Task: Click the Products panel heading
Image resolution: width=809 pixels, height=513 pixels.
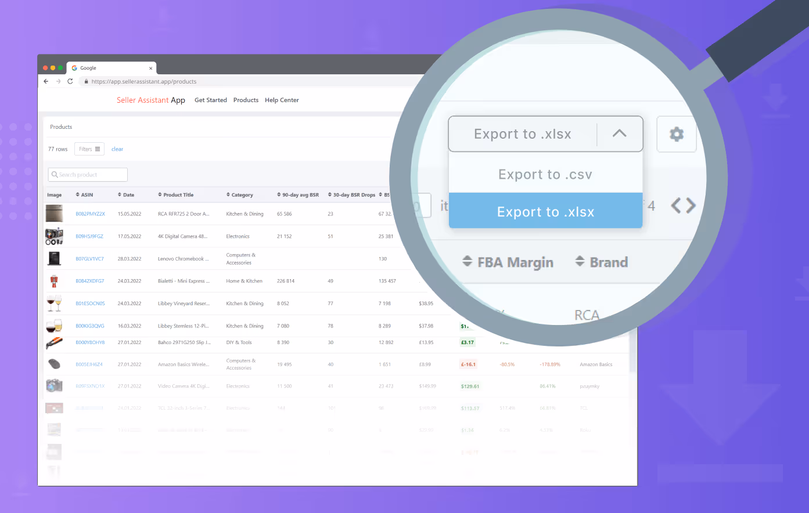Action: tap(61, 127)
